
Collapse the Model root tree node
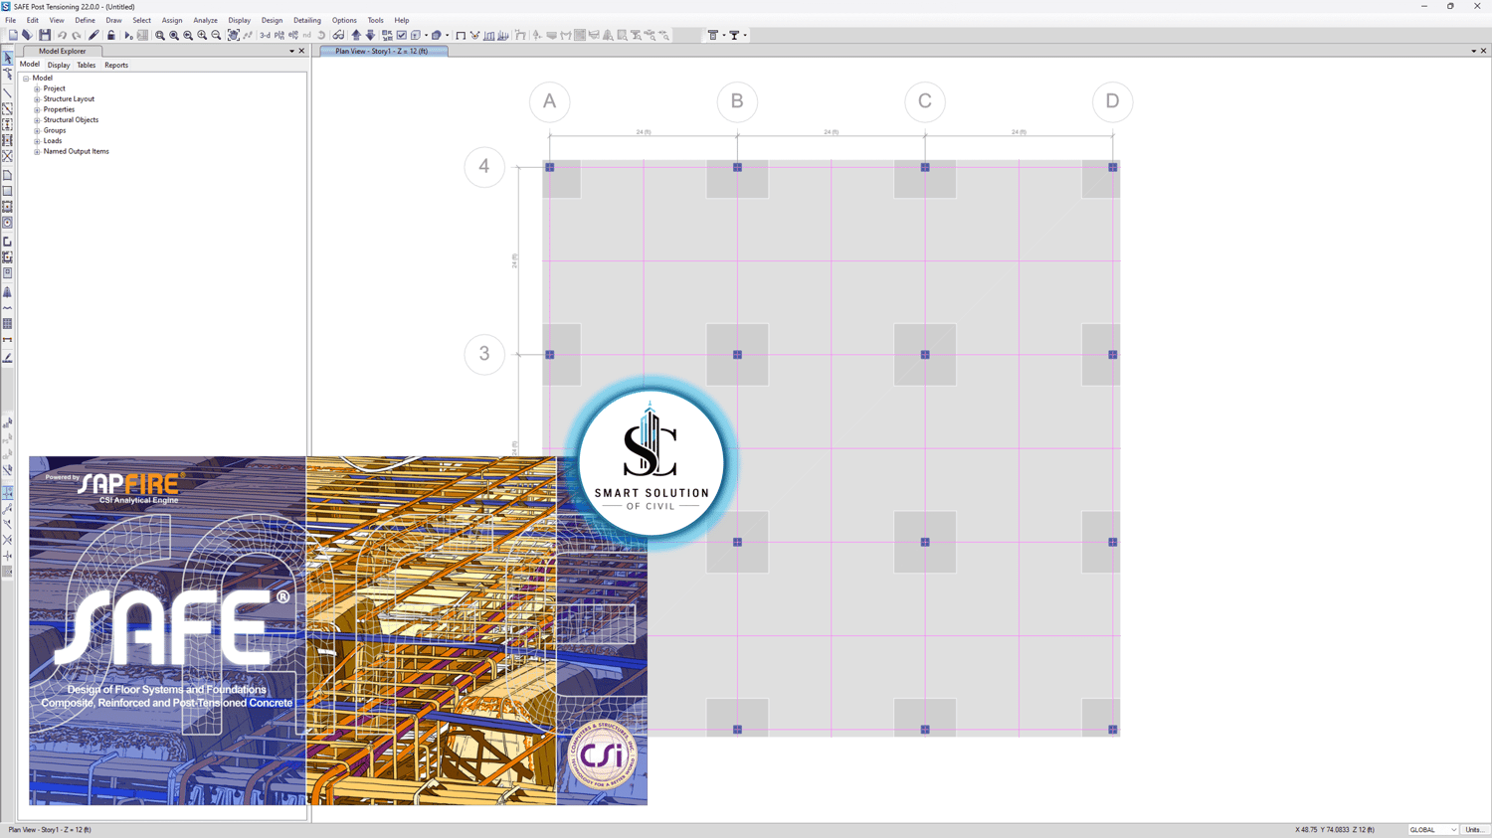click(x=26, y=79)
